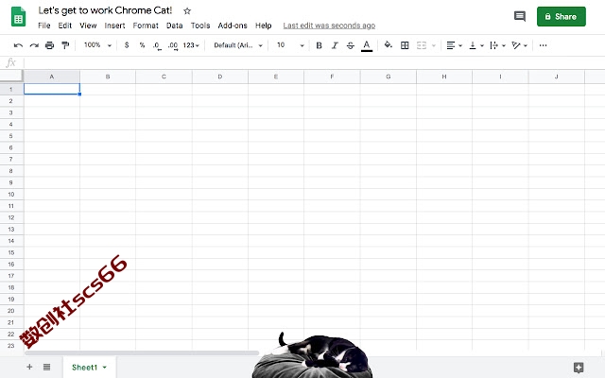The image size is (605, 378).
Task: Open the View menu
Action: click(88, 26)
